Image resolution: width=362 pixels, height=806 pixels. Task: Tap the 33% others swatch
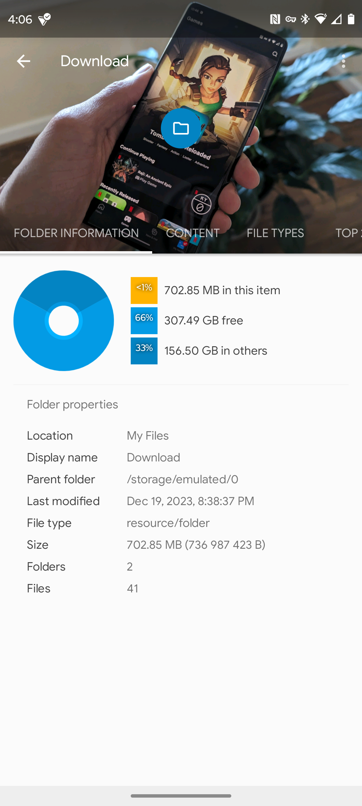tap(144, 351)
